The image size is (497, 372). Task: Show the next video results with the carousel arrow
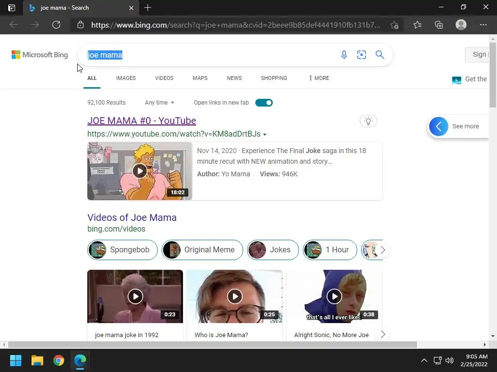click(383, 334)
